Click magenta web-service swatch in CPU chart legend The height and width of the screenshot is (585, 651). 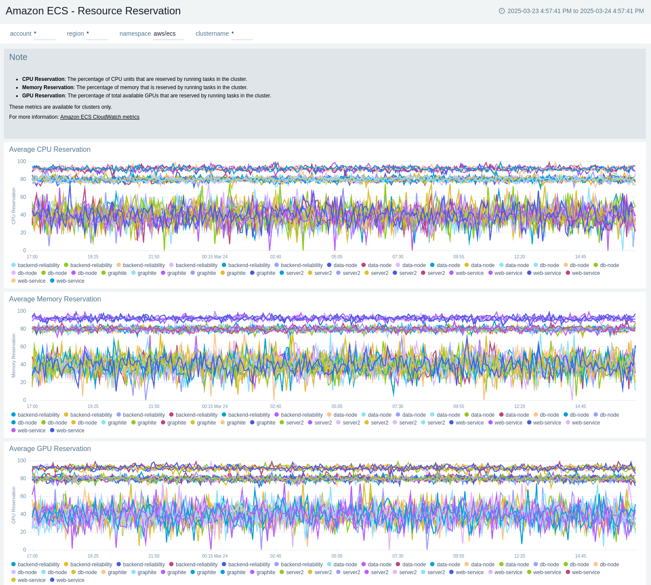coord(568,273)
